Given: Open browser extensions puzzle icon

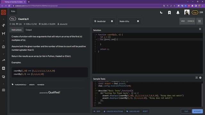Looking at the screenshot, I should pyautogui.click(x=192, y=6).
